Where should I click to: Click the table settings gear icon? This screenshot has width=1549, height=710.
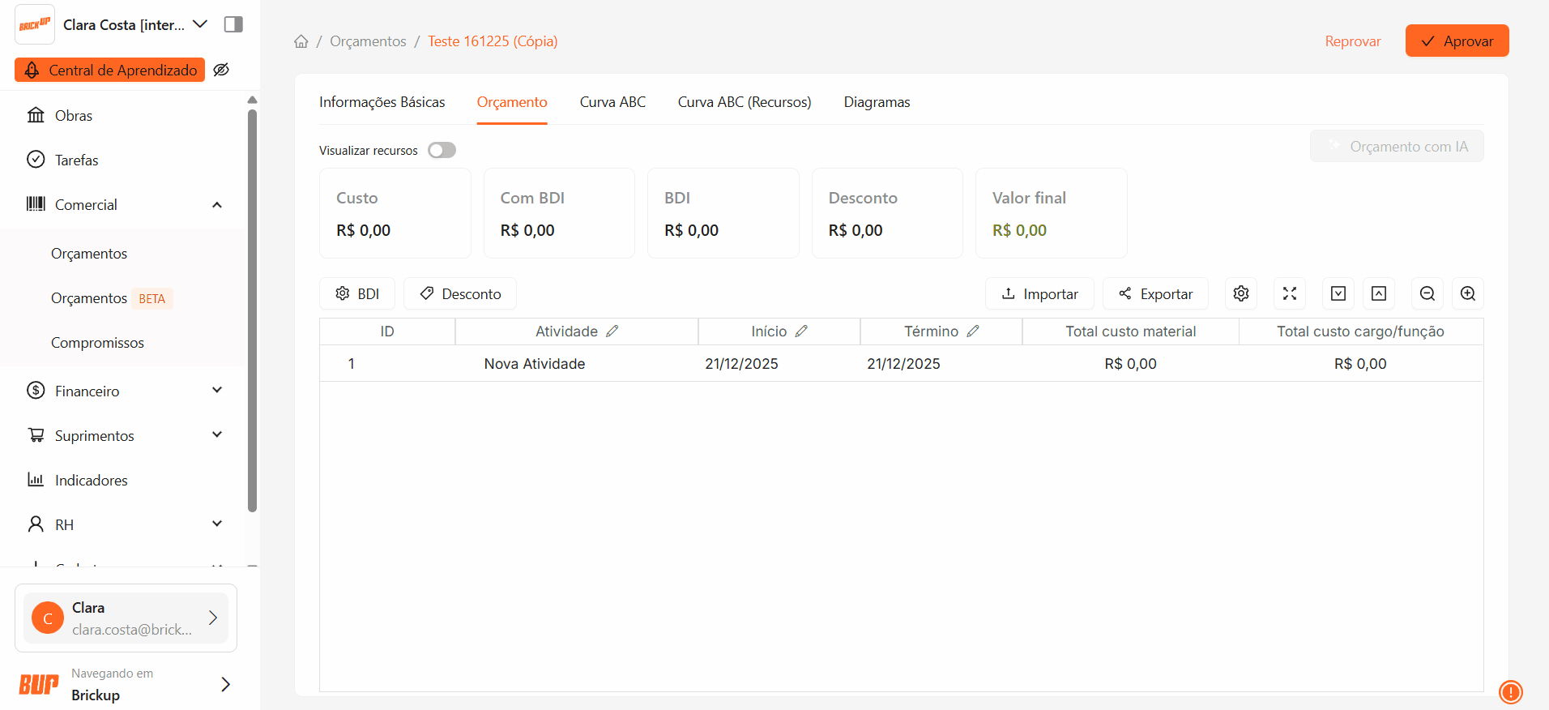coord(1240,293)
